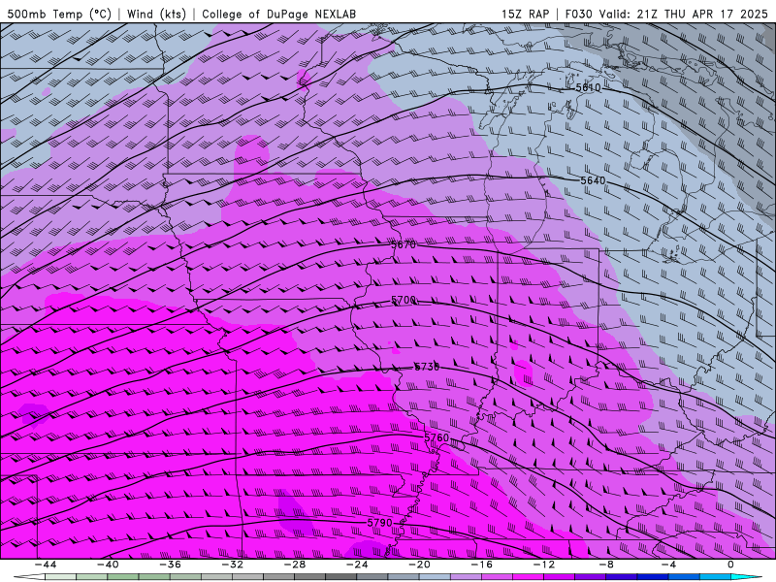776x582 pixels.
Task: Select the 5730 height contour label
Action: point(426,367)
